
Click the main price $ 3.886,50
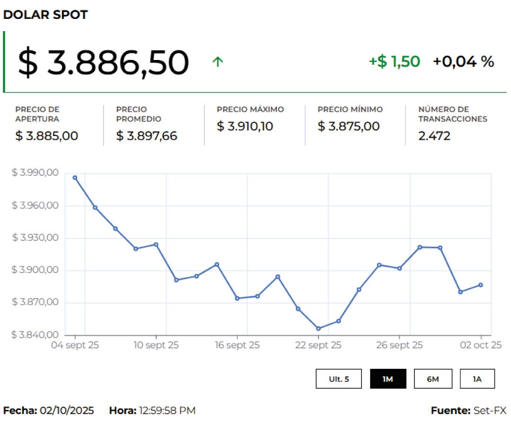(x=103, y=63)
